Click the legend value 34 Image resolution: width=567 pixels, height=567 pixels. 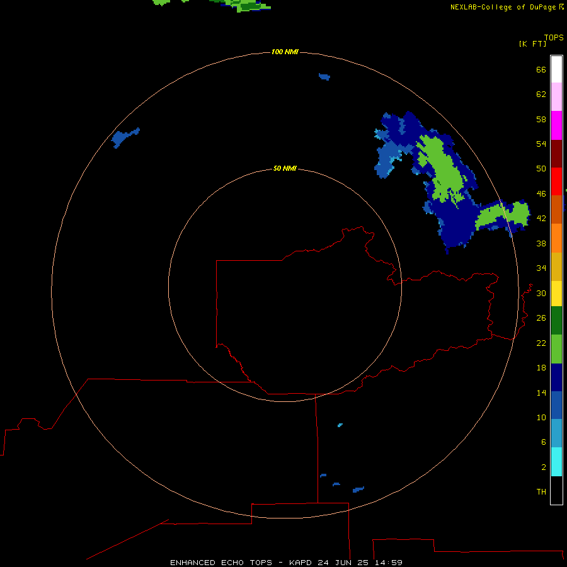pos(541,268)
